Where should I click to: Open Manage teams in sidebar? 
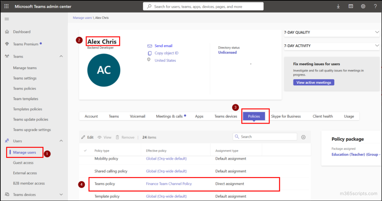click(x=25, y=68)
